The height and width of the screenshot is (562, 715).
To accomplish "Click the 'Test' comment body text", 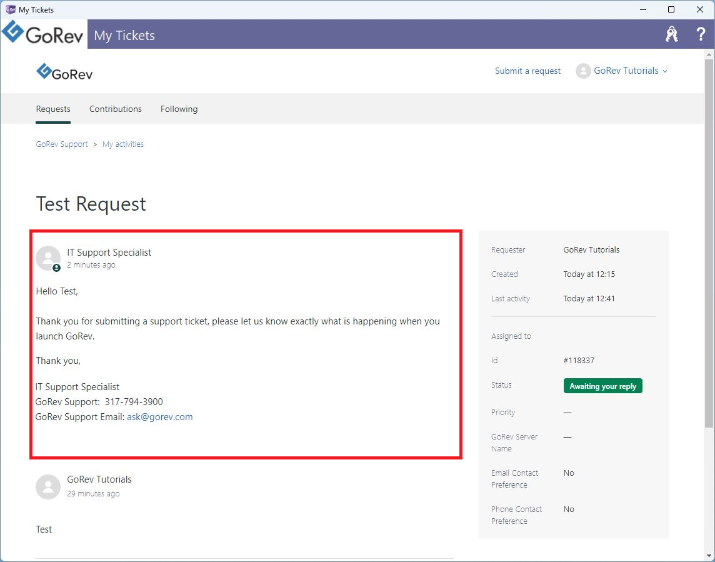I will coord(44,529).
